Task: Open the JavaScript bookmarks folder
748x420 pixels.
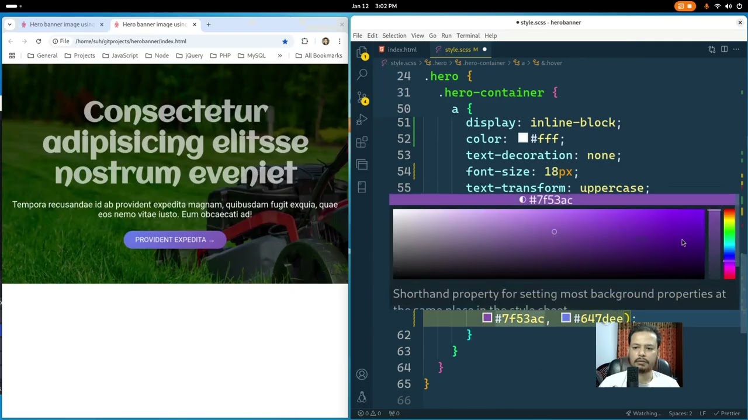Action: coord(120,55)
